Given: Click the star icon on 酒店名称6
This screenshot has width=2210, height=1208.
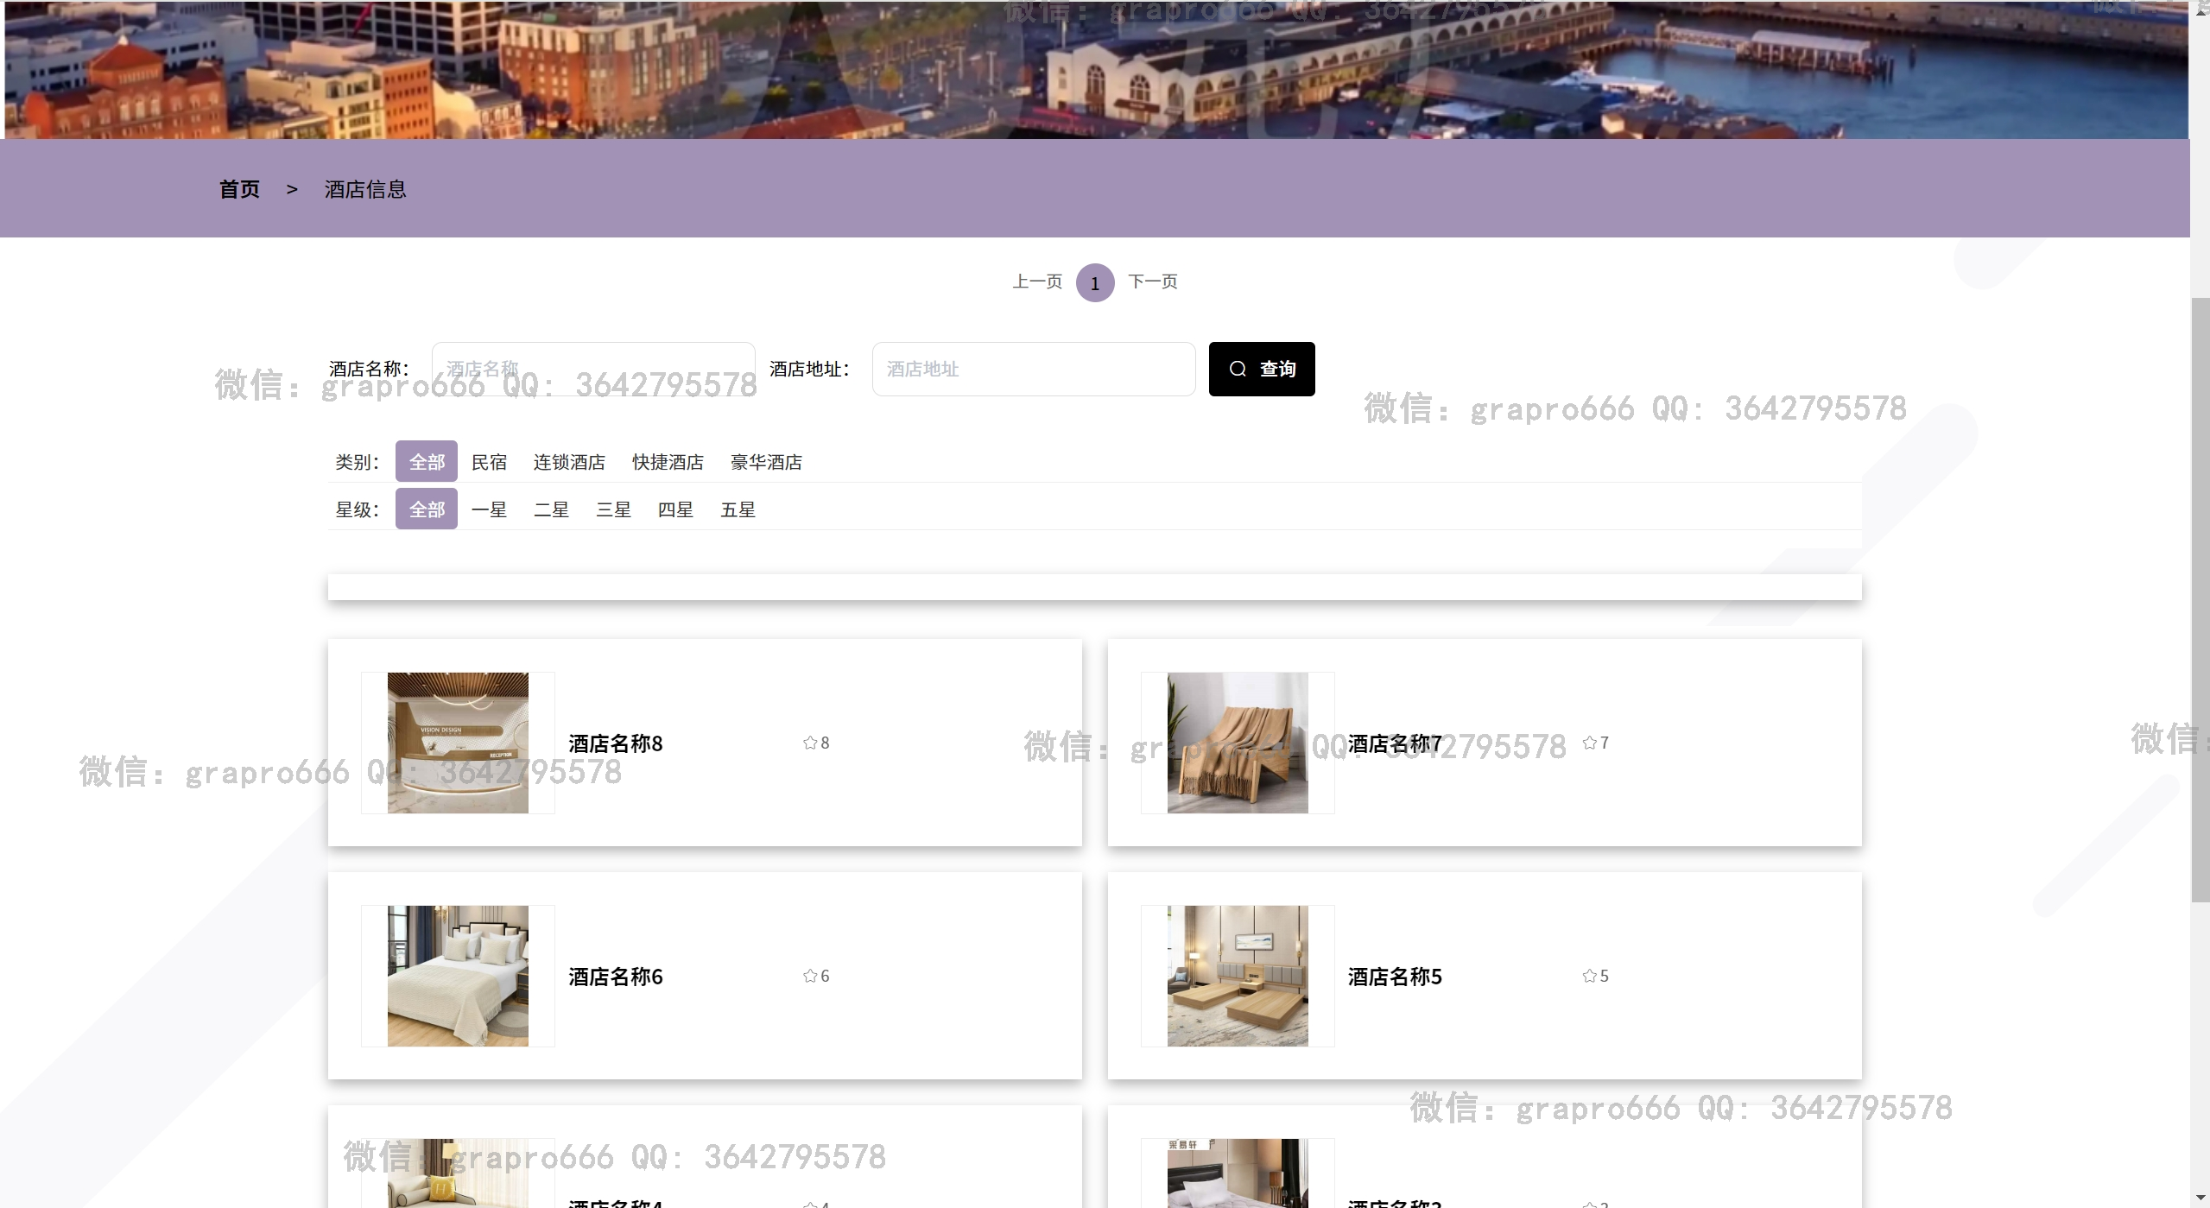Looking at the screenshot, I should pyautogui.click(x=810, y=976).
